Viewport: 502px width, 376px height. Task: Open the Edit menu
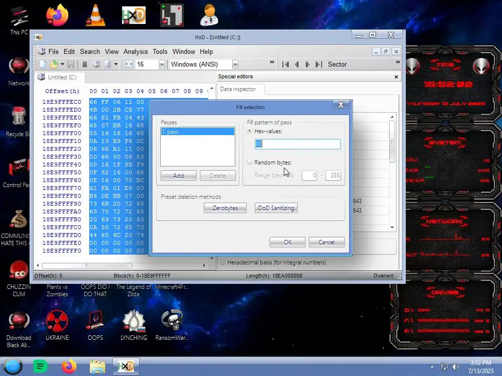(69, 51)
